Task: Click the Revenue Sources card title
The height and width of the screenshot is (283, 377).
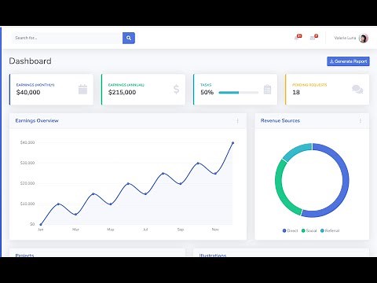Action: click(x=280, y=121)
